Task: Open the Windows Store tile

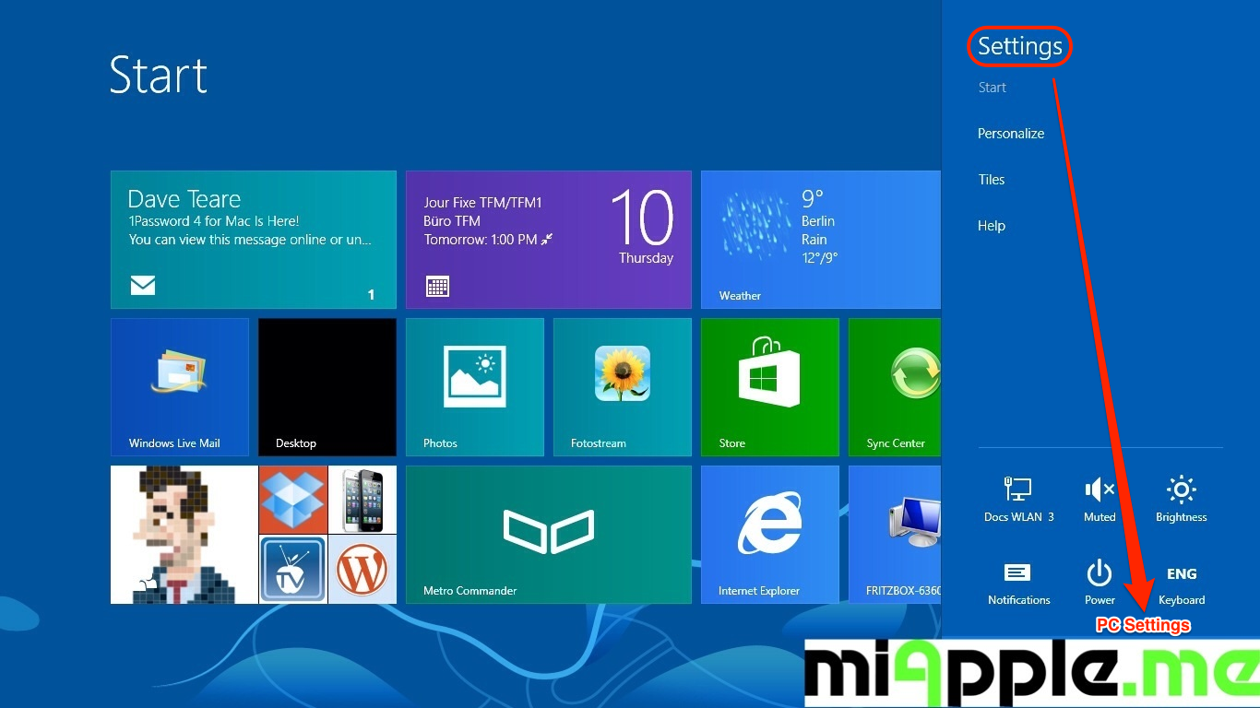Action: [769, 387]
